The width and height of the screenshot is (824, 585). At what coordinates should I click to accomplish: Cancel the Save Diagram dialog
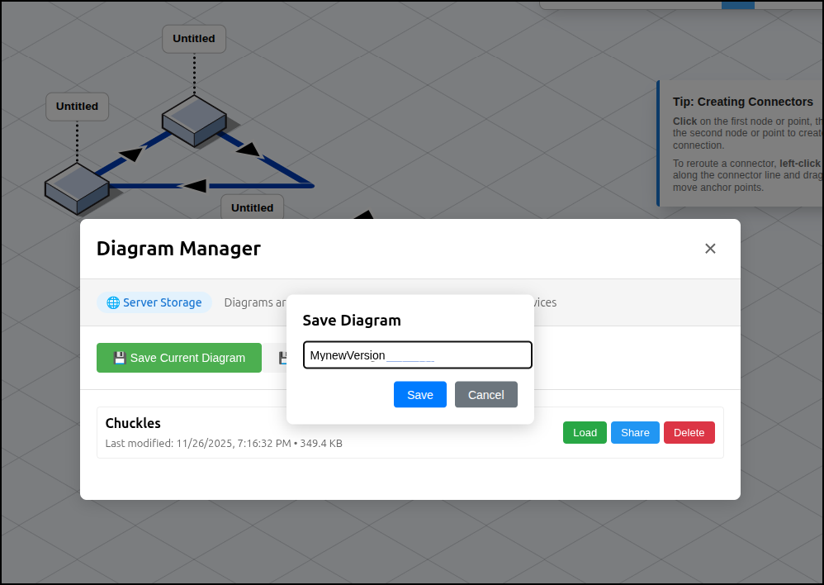click(485, 395)
